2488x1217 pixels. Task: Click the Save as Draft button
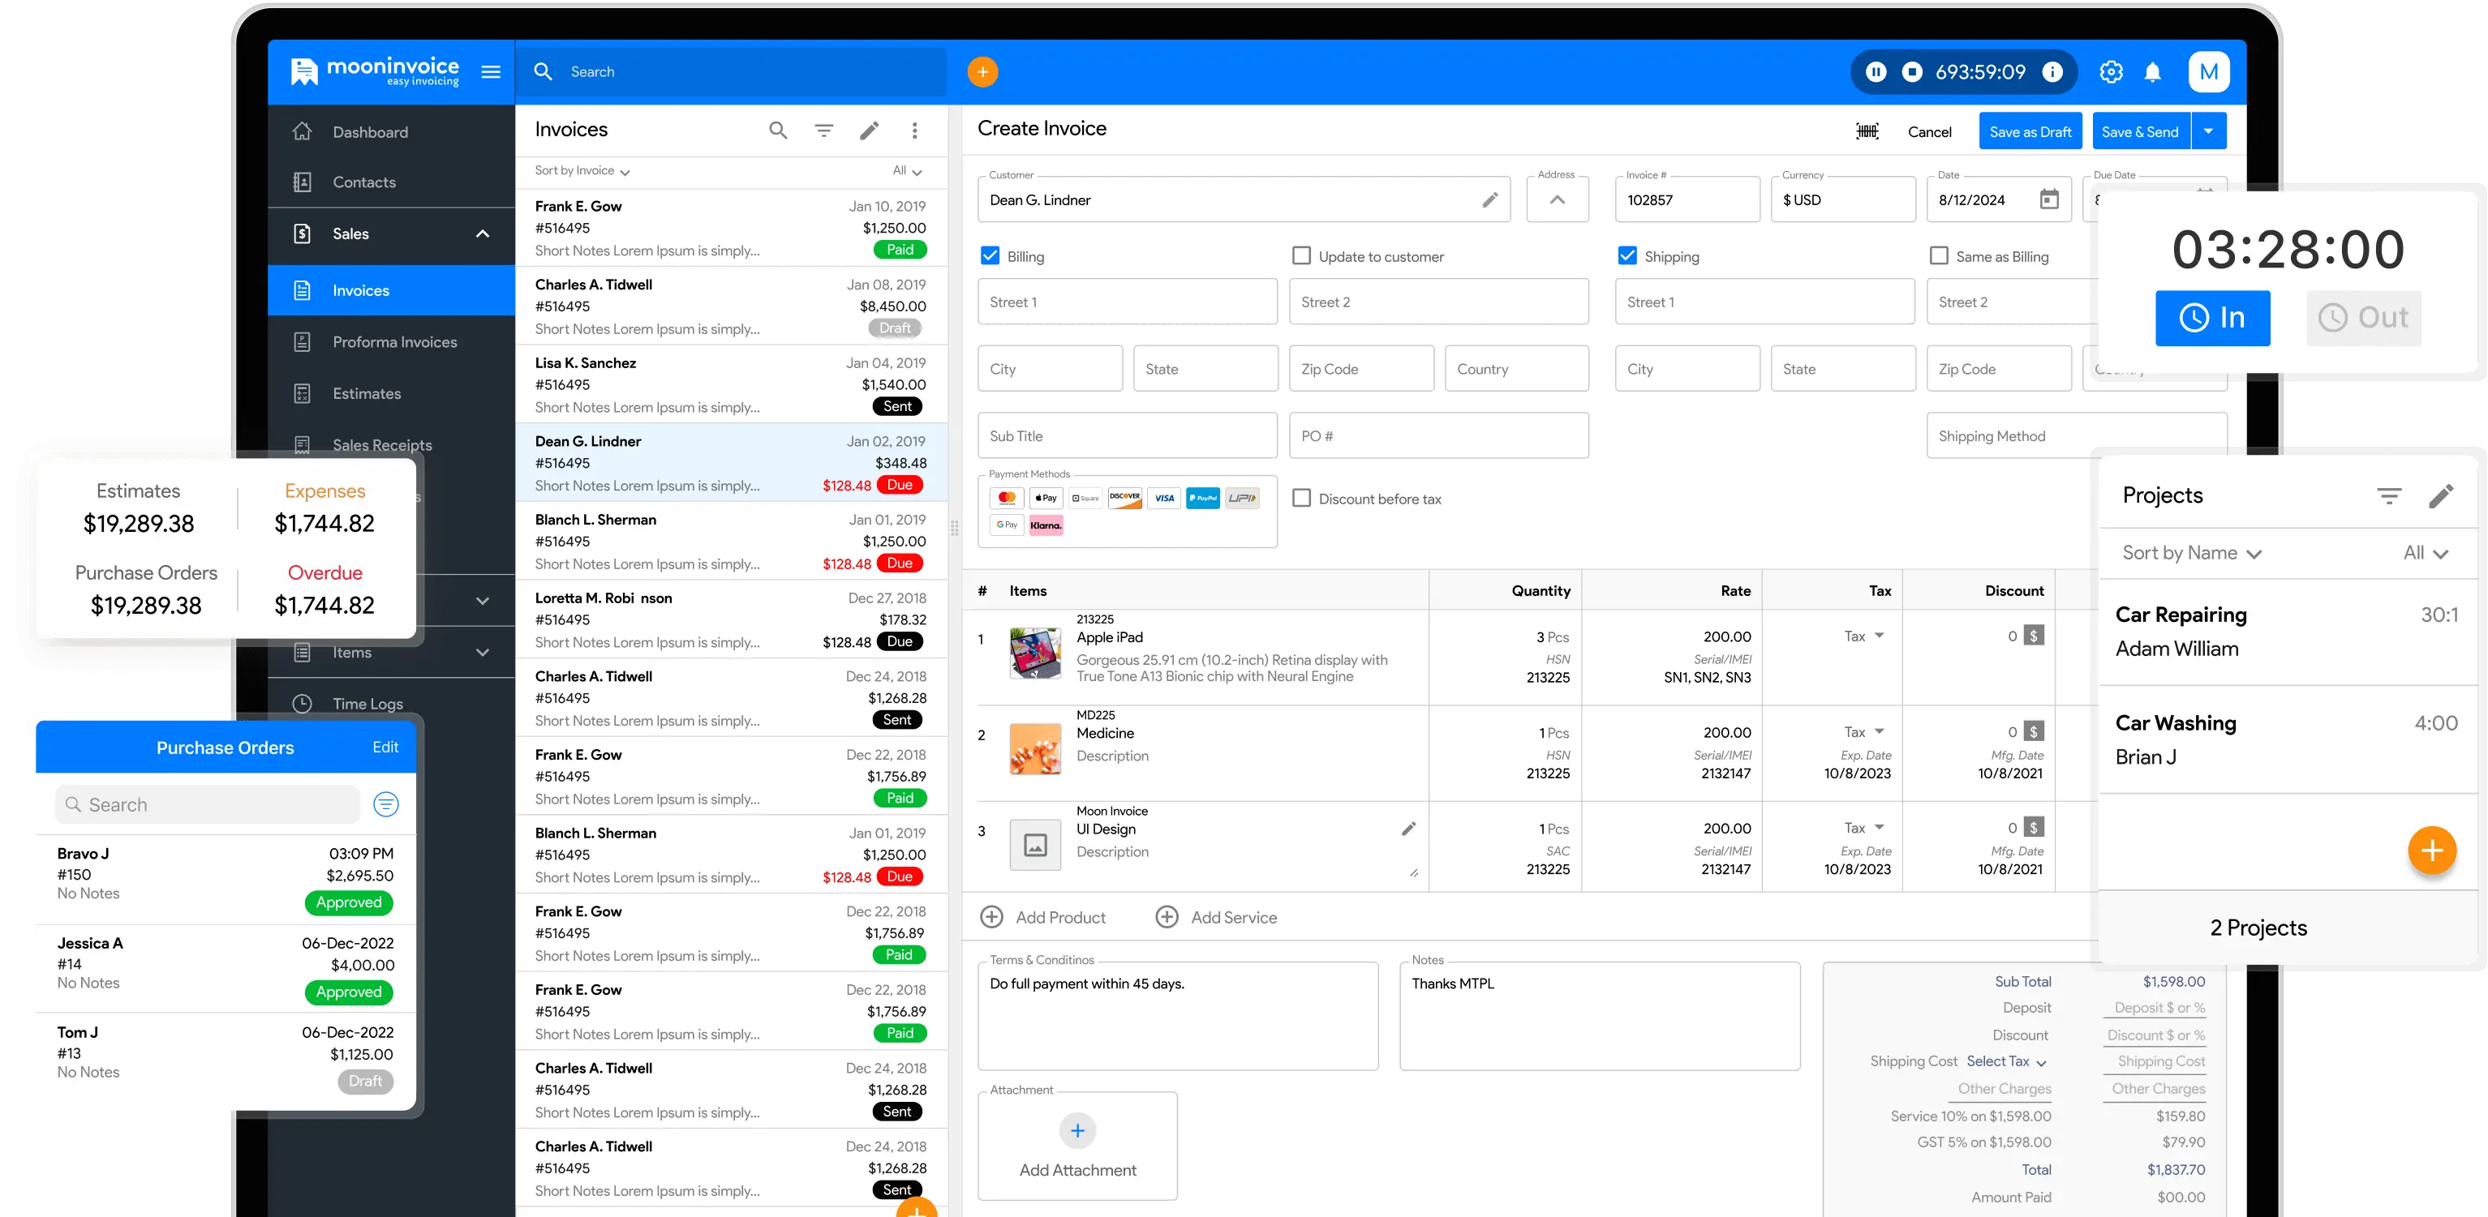[2030, 131]
